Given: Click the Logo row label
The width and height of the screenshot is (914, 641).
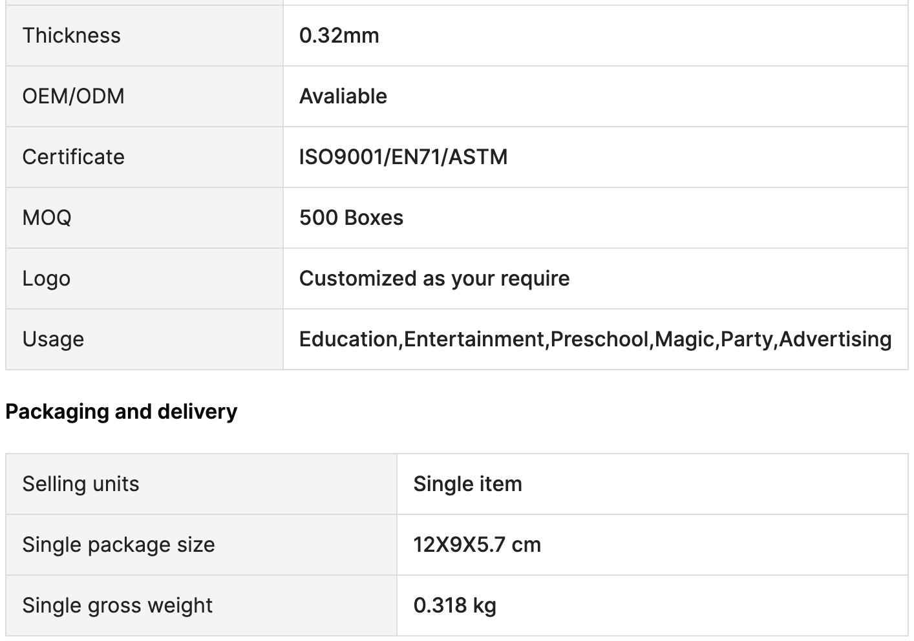Looking at the screenshot, I should click(46, 278).
